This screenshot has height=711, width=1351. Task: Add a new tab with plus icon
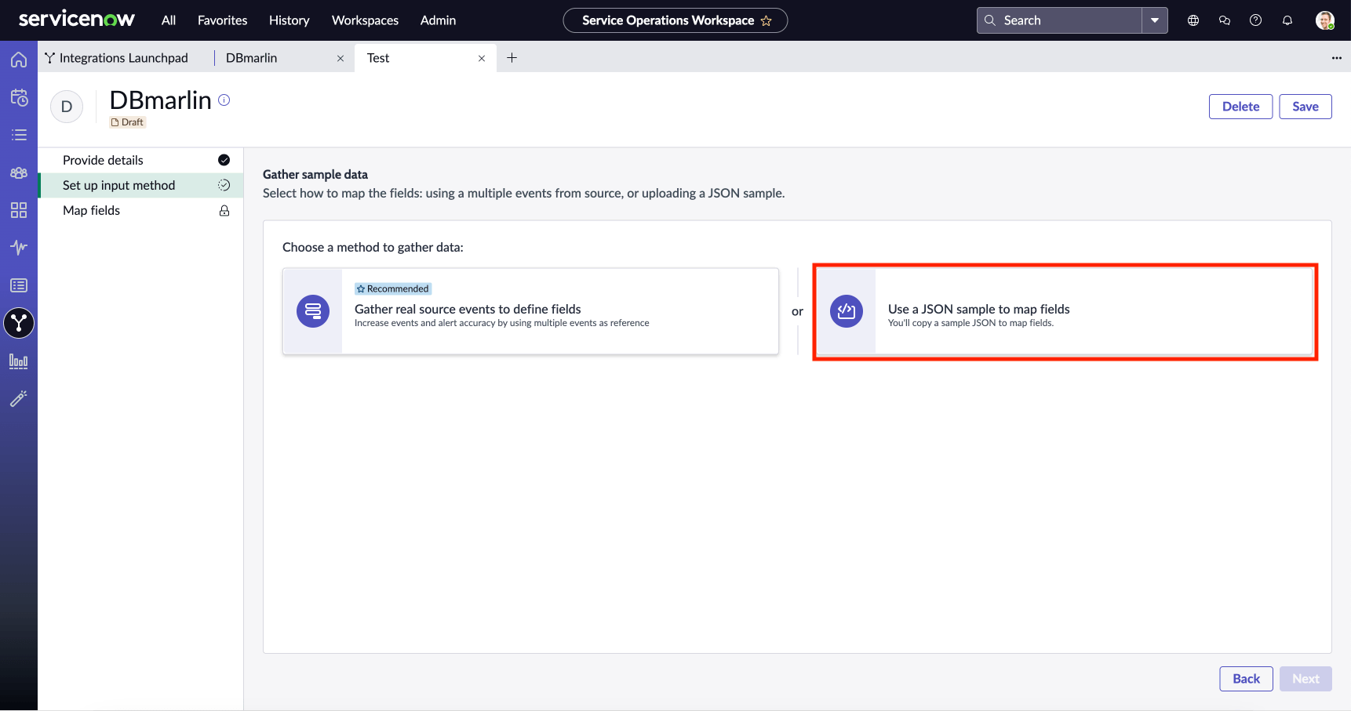click(512, 57)
